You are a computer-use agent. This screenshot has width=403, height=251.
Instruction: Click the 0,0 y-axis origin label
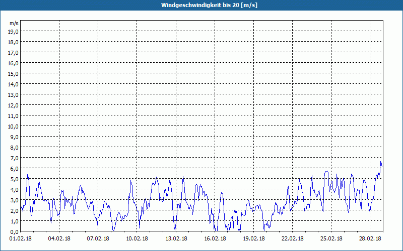pyautogui.click(x=14, y=232)
